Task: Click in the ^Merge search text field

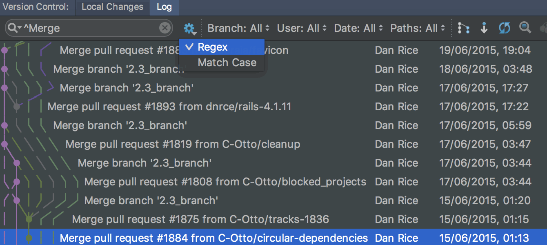Action: tap(90, 28)
